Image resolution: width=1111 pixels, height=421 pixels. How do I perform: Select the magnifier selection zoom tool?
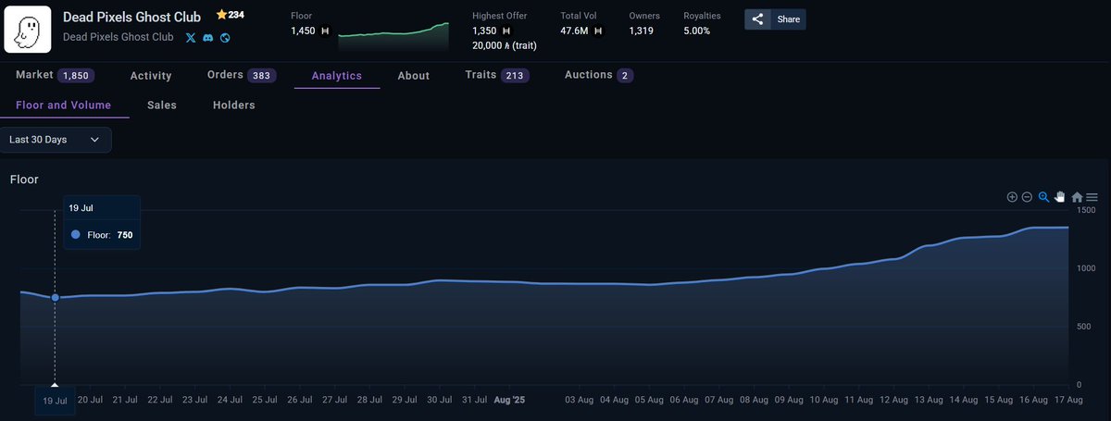[x=1043, y=197]
